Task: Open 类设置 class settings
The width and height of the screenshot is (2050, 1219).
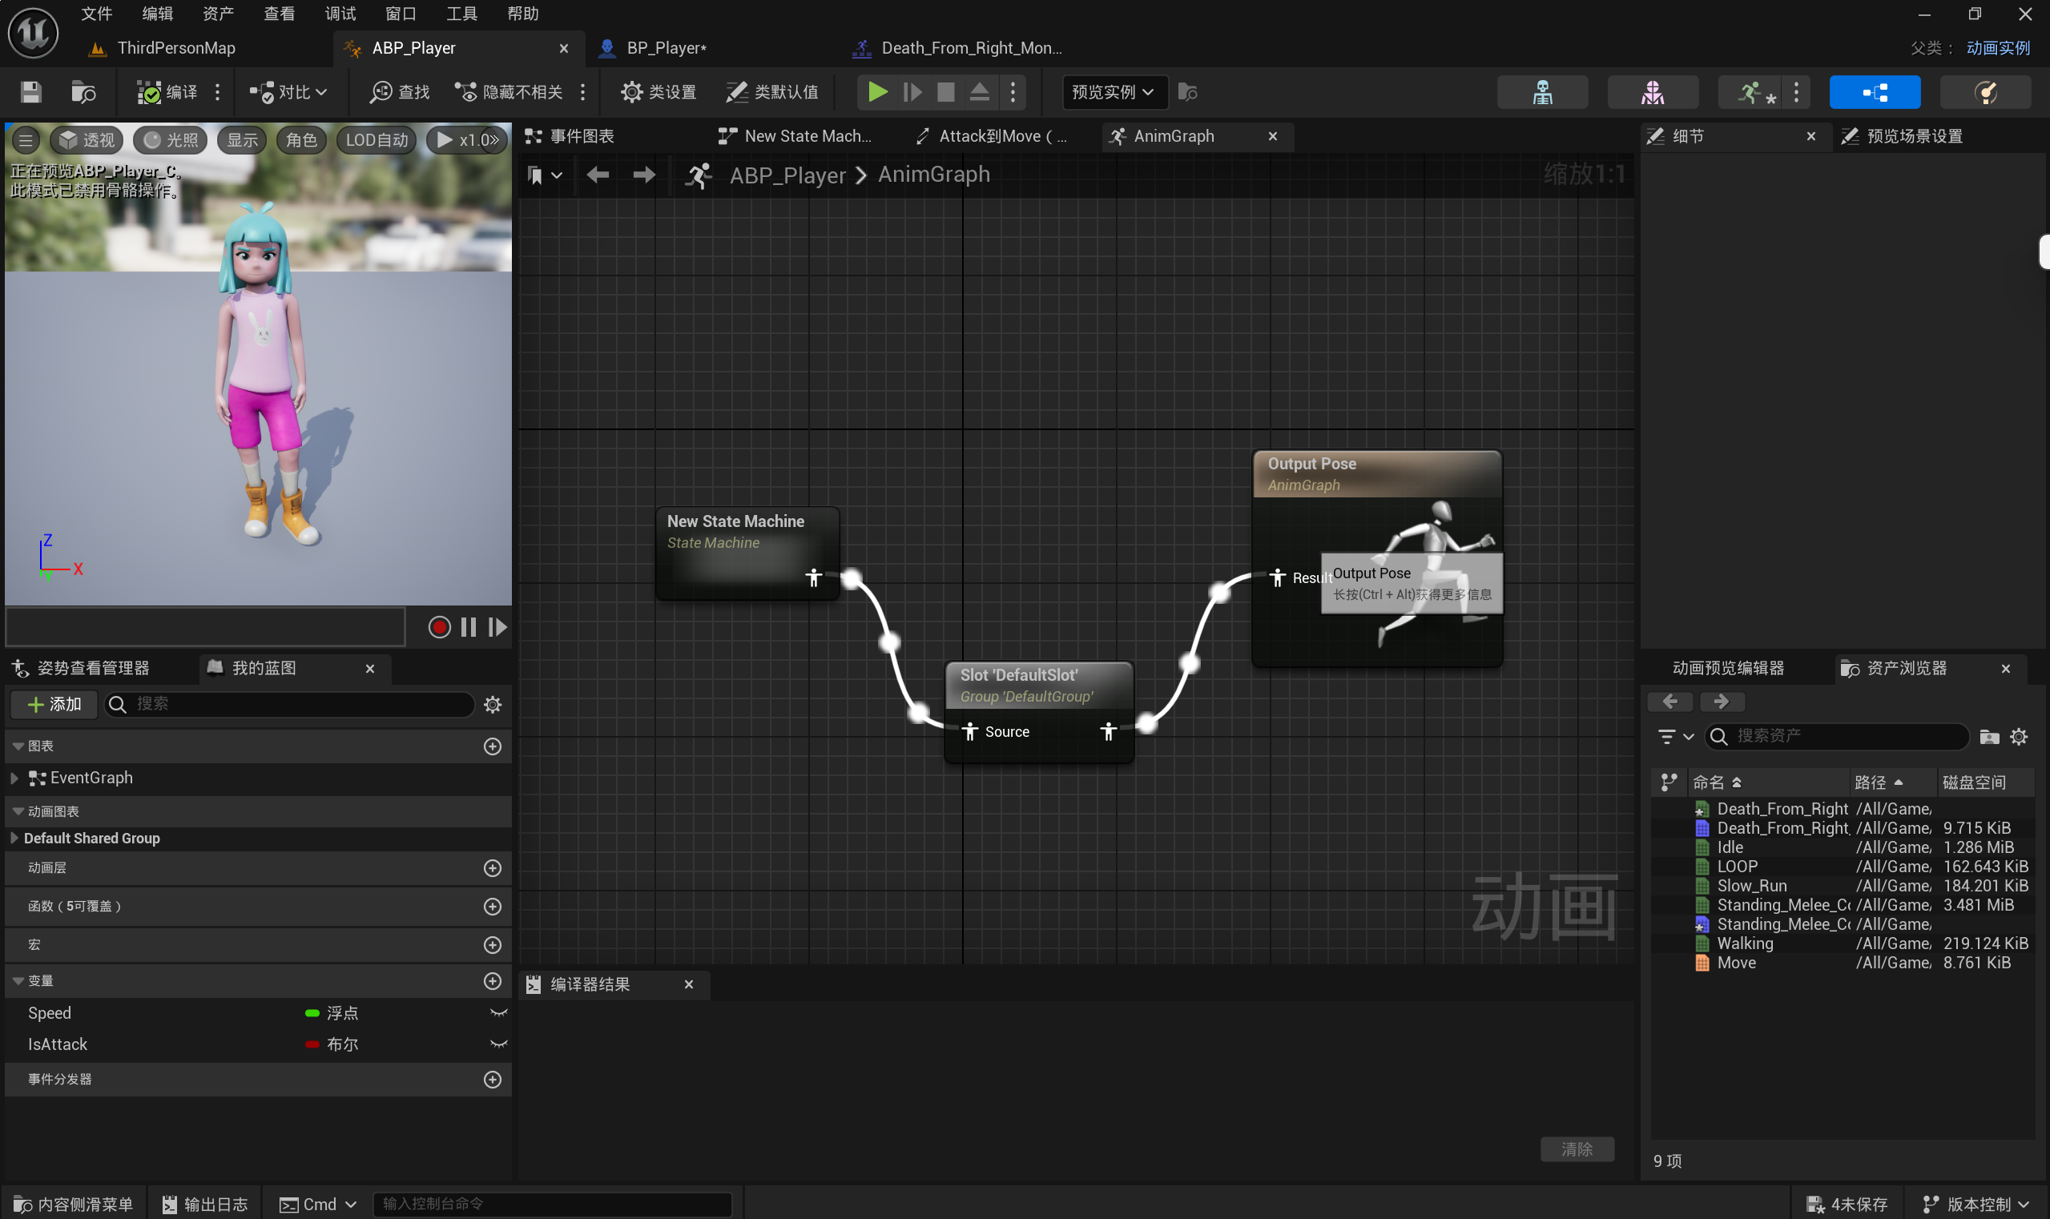Action: (658, 92)
